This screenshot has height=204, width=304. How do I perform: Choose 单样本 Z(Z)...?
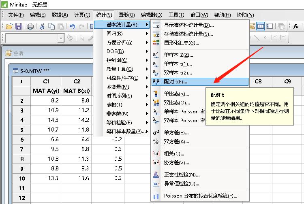pos(200,55)
